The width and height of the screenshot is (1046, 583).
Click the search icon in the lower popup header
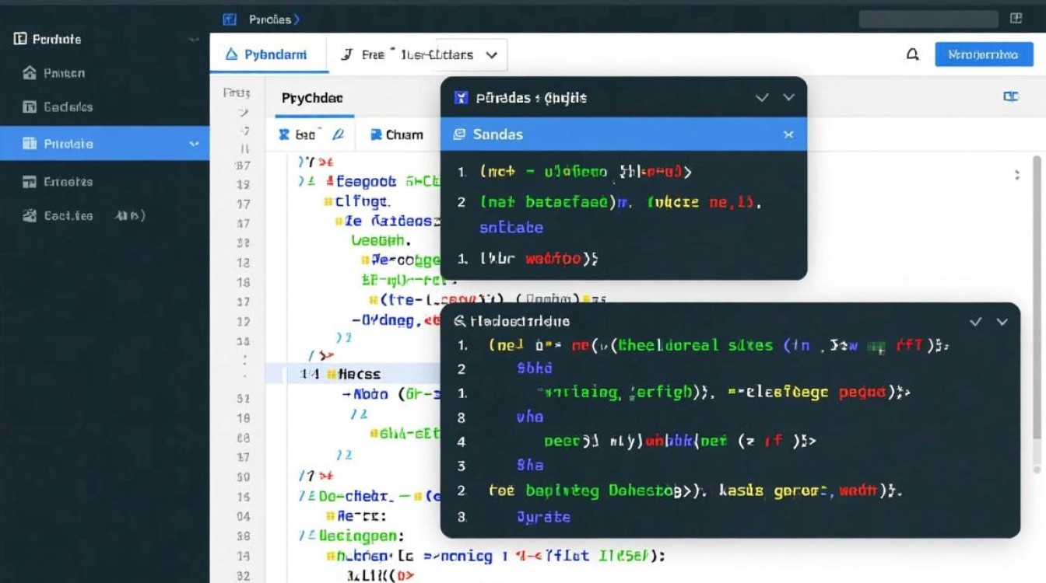(x=459, y=321)
